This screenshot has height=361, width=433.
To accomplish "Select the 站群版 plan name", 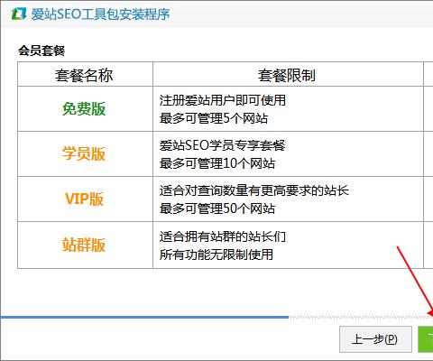I will point(84,245).
